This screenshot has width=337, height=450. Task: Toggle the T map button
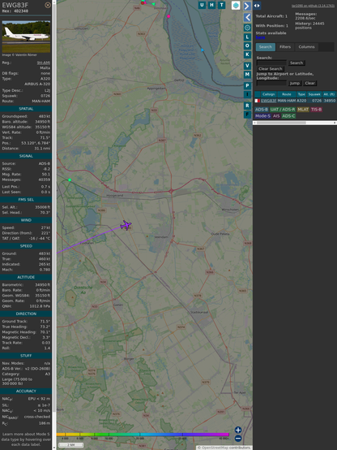(222, 5)
